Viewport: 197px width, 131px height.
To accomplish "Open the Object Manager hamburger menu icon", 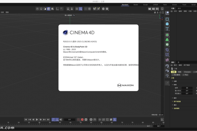I will point(172,11).
